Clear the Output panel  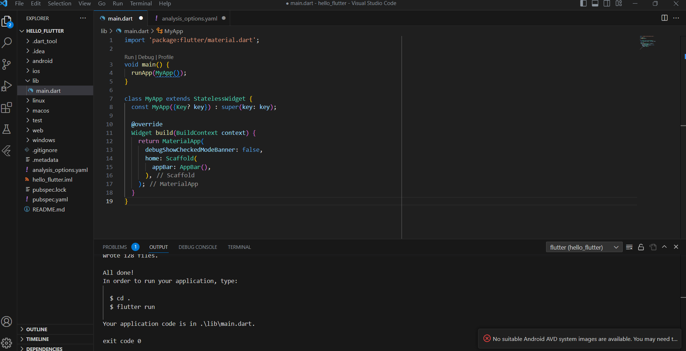click(x=629, y=247)
